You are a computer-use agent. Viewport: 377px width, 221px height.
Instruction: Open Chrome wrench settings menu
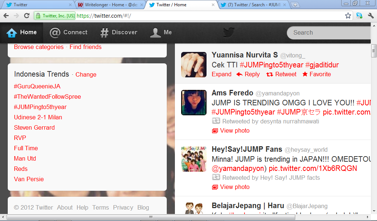371,15
